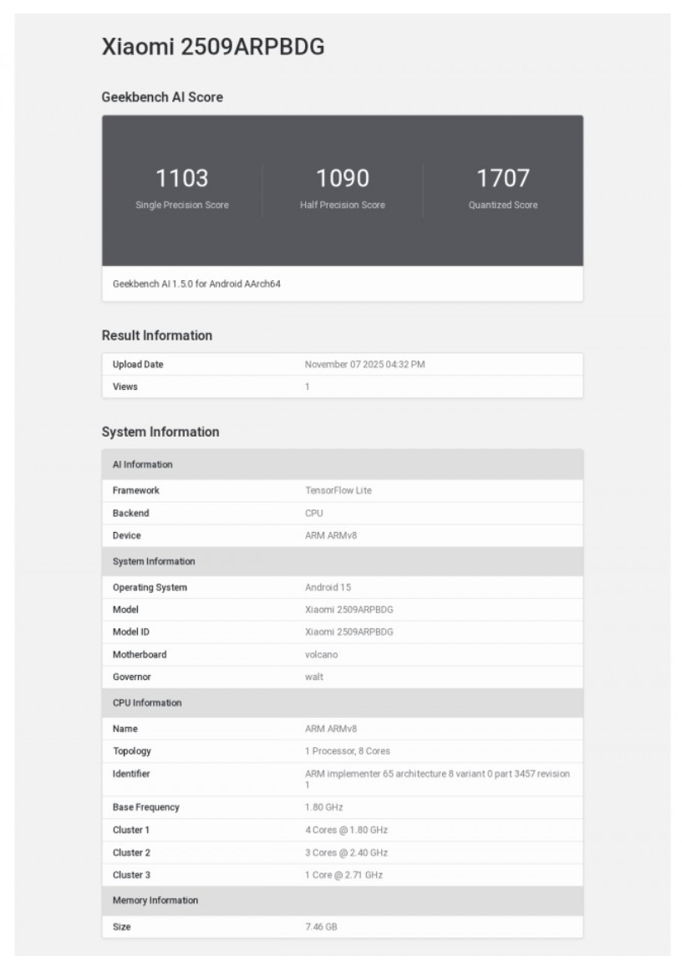Click the memory Size value 7.46 GB

323,927
